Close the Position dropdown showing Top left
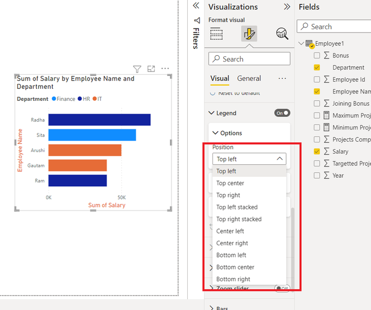Screen dimensions: 371x310 click(250, 159)
